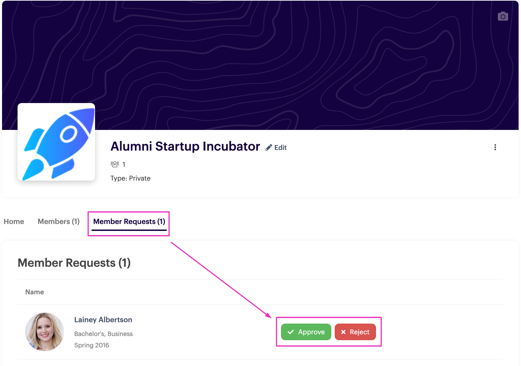Image resolution: width=521 pixels, height=366 pixels.
Task: Click the "Type: Private" group label
Action: coord(131,178)
